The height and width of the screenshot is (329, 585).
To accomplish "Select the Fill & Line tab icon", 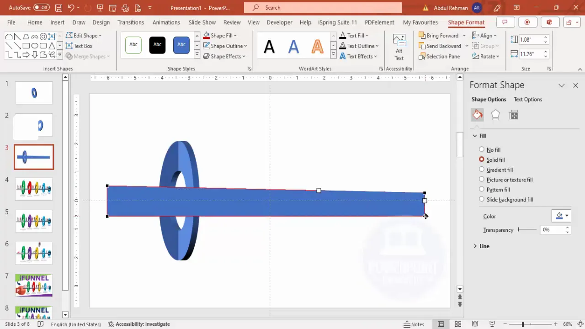I will [477, 115].
